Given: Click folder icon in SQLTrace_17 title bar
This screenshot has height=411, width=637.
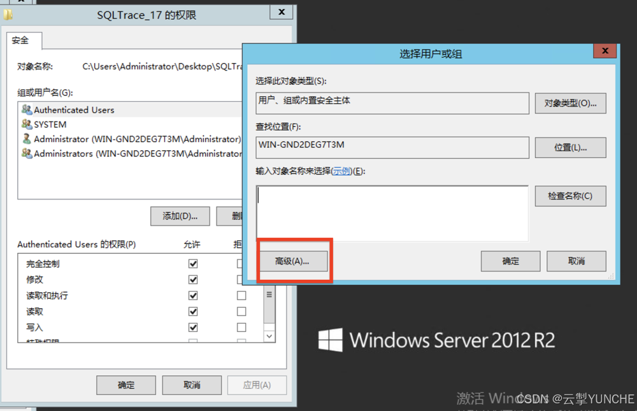Looking at the screenshot, I should click(x=8, y=15).
